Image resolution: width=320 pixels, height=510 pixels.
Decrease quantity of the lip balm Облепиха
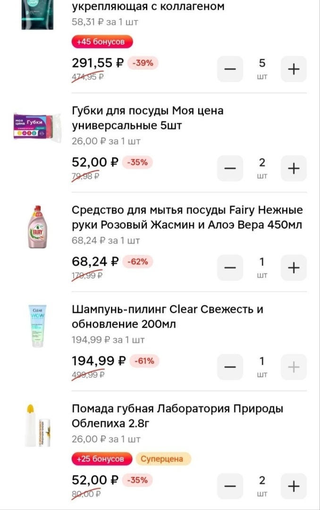[x=230, y=486]
